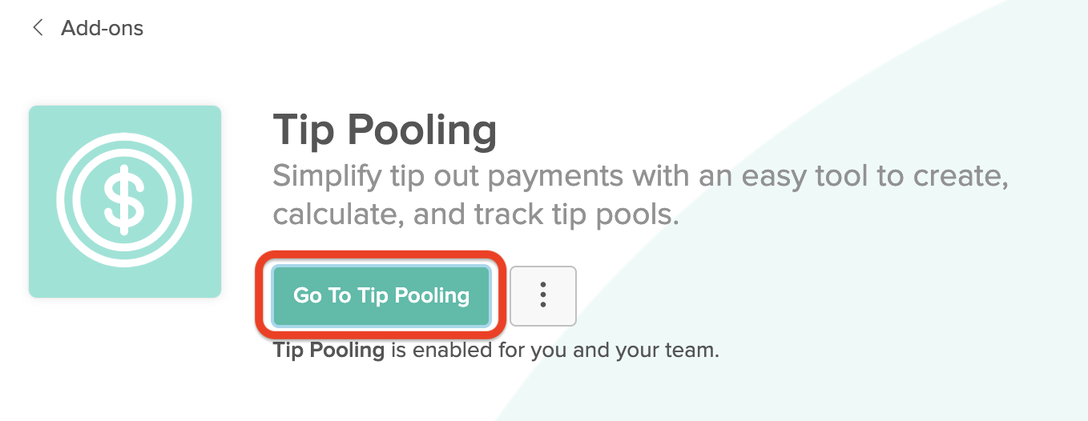Select the enabled for your team message

pos(496,351)
